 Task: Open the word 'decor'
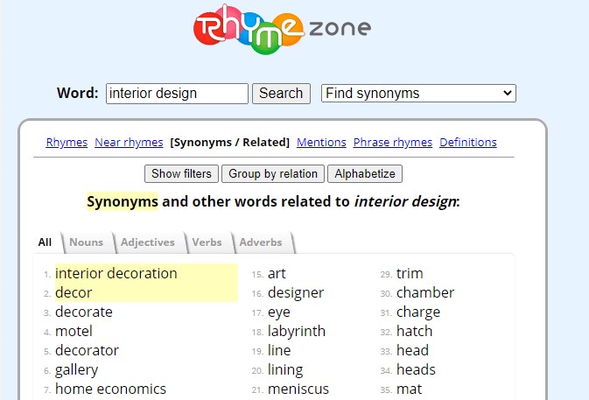tap(74, 292)
